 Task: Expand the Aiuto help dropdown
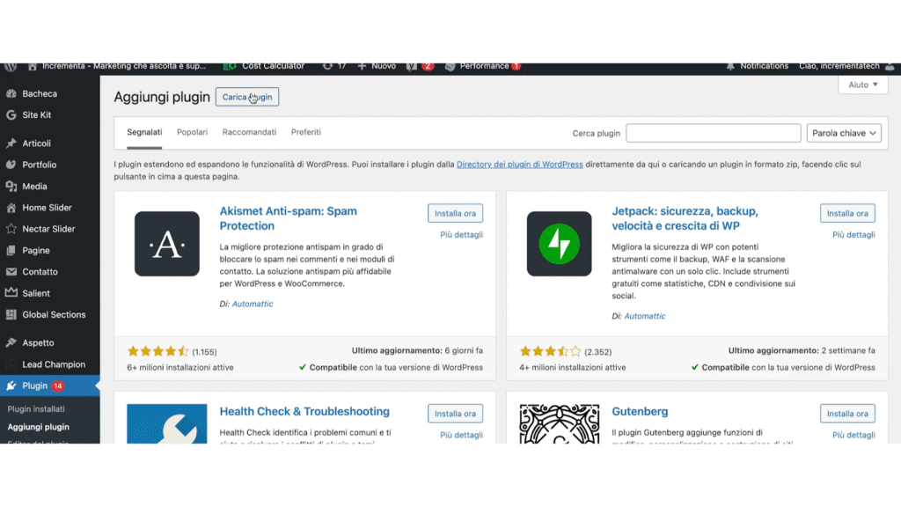pyautogui.click(x=862, y=85)
